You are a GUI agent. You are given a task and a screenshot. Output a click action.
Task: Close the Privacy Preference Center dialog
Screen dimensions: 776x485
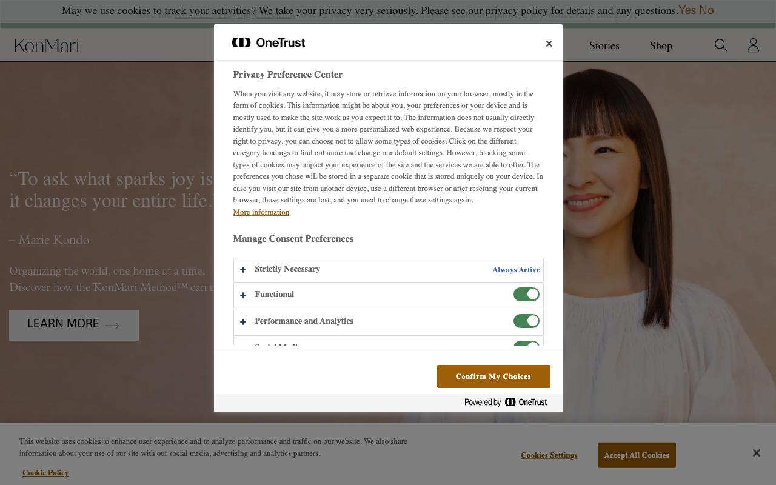pos(549,44)
